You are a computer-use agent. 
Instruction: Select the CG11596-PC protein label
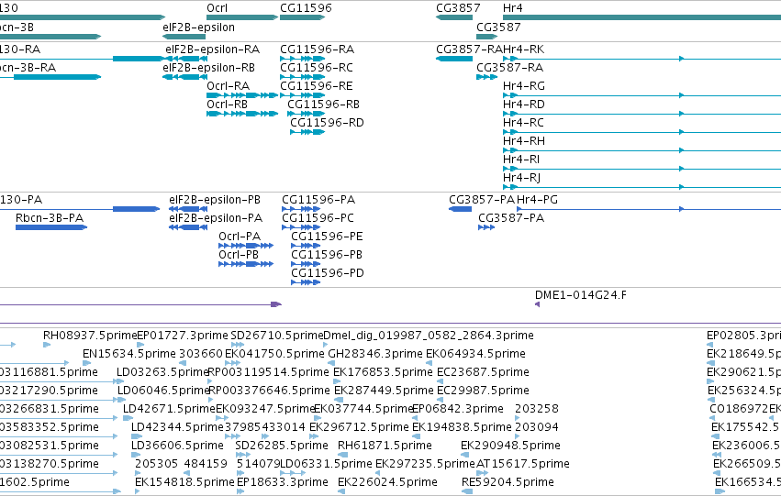[318, 218]
